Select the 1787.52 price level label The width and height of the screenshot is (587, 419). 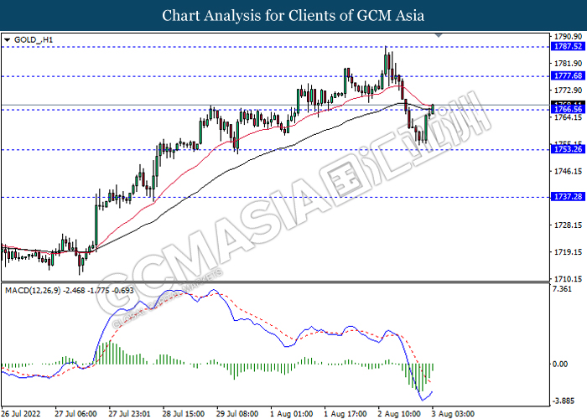coord(568,46)
